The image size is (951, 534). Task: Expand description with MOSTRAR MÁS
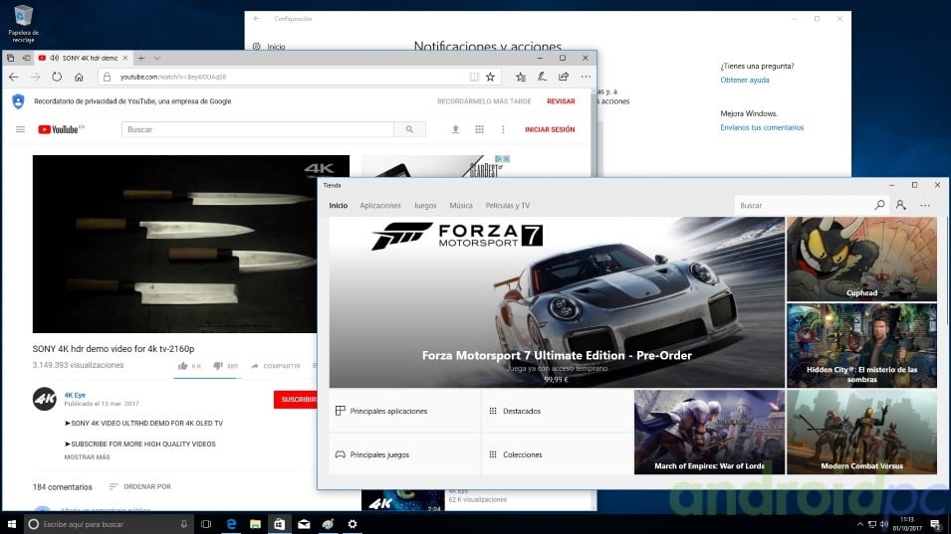87,457
